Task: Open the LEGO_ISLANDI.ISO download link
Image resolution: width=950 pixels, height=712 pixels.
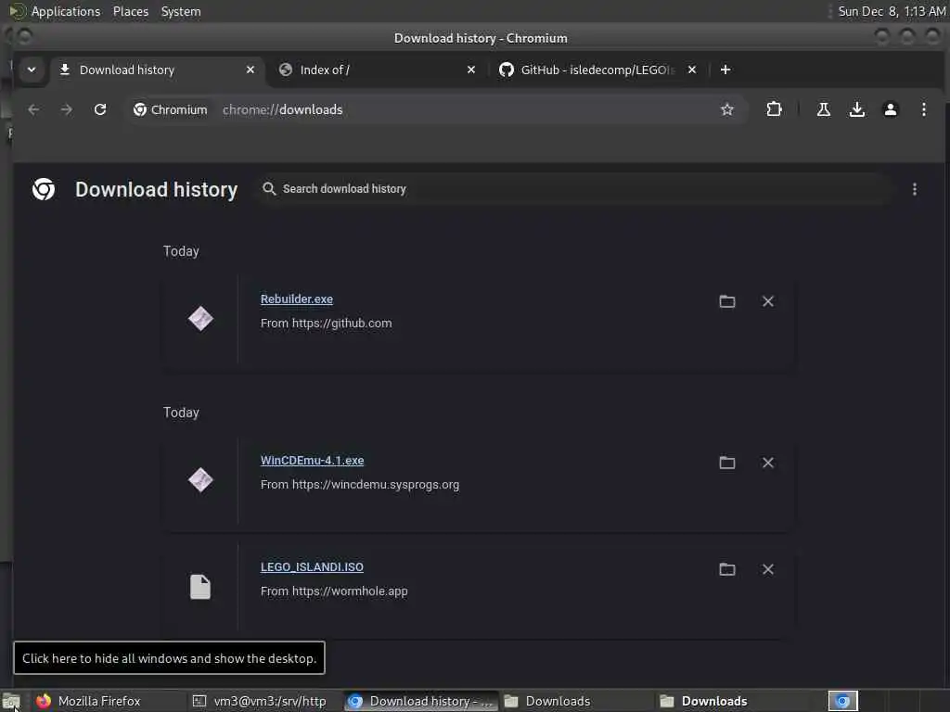Action: pyautogui.click(x=312, y=567)
